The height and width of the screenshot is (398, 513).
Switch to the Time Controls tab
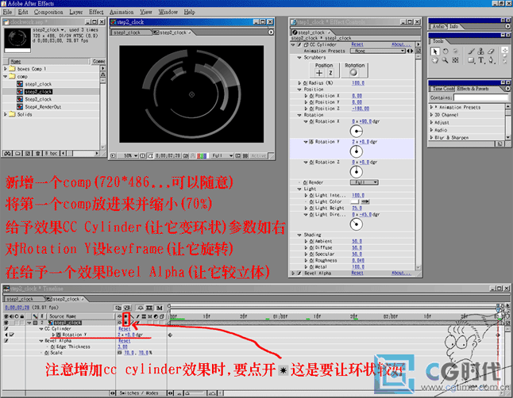(x=443, y=89)
